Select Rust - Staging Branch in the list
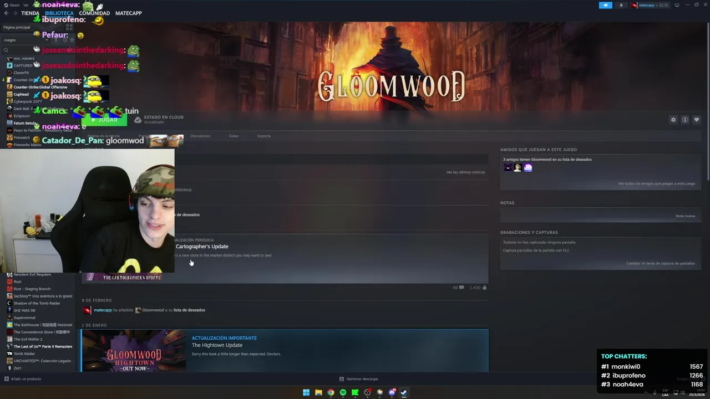The height and width of the screenshot is (399, 710). point(32,289)
